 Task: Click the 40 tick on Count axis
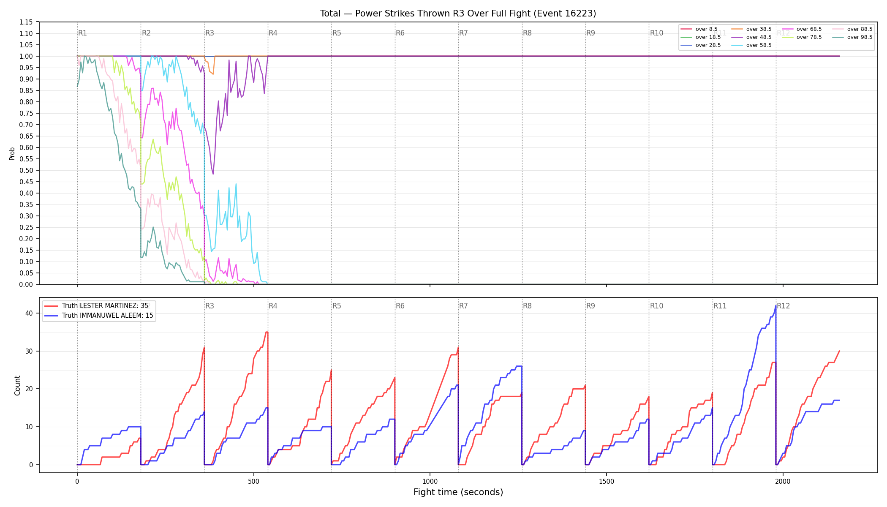pos(29,313)
